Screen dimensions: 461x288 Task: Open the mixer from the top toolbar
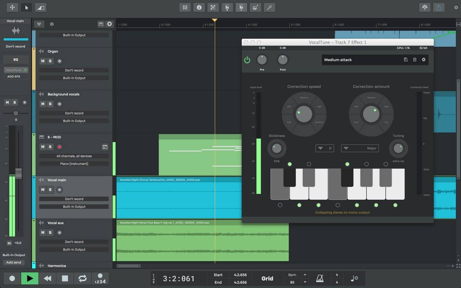(x=185, y=7)
